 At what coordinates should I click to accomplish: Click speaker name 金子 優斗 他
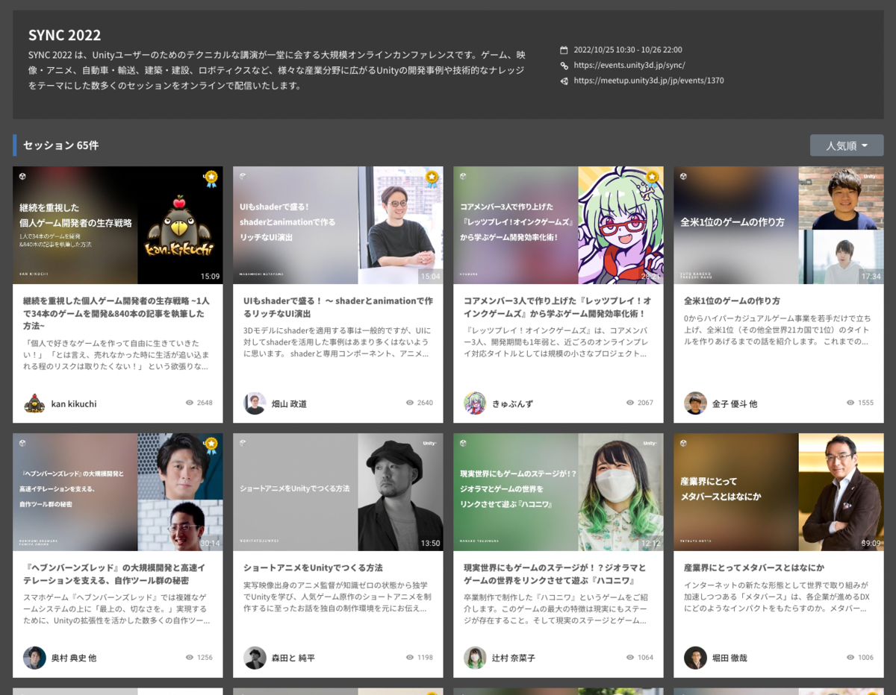click(x=734, y=404)
